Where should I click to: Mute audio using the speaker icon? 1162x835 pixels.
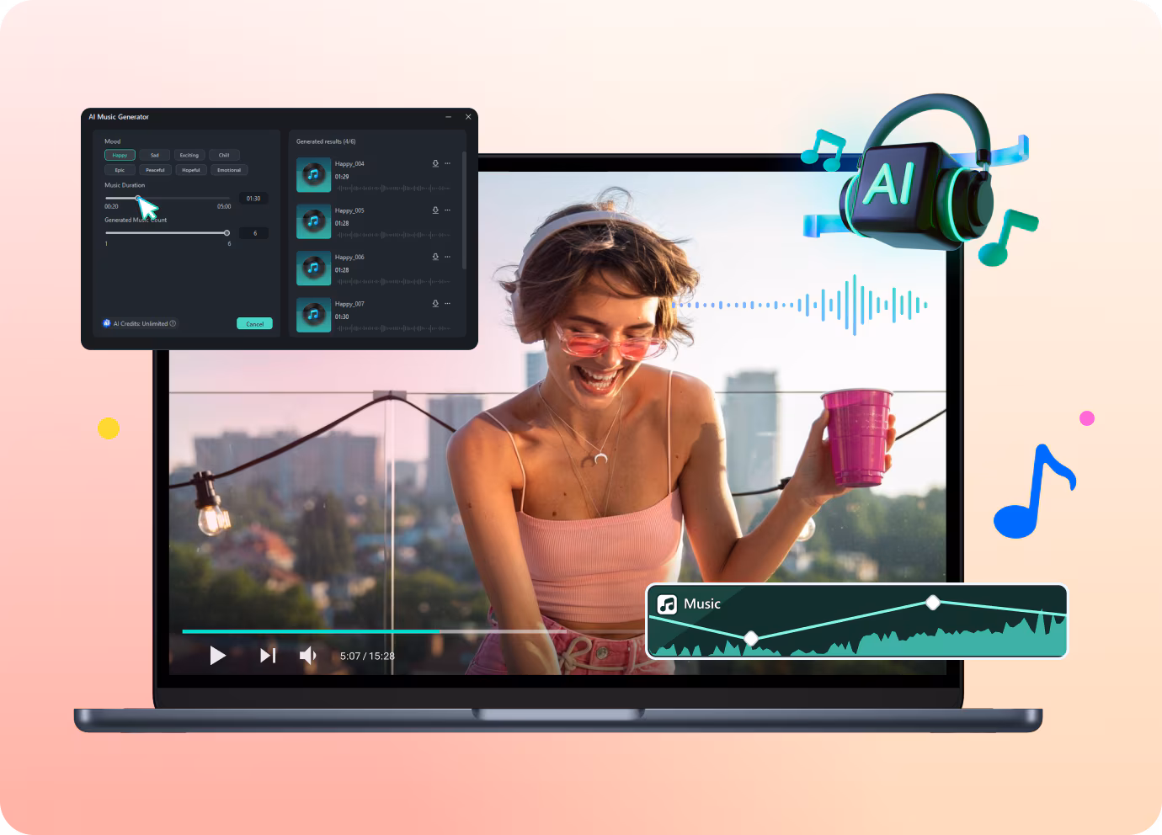point(308,655)
